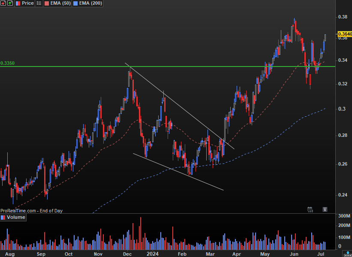Click the 300M volume axis label
Viewport: 352px width, 257px height.
coord(344,216)
